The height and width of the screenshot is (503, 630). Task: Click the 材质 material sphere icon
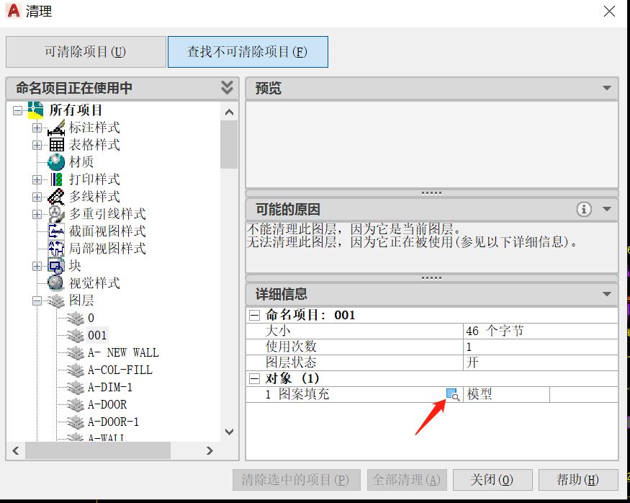click(56, 162)
